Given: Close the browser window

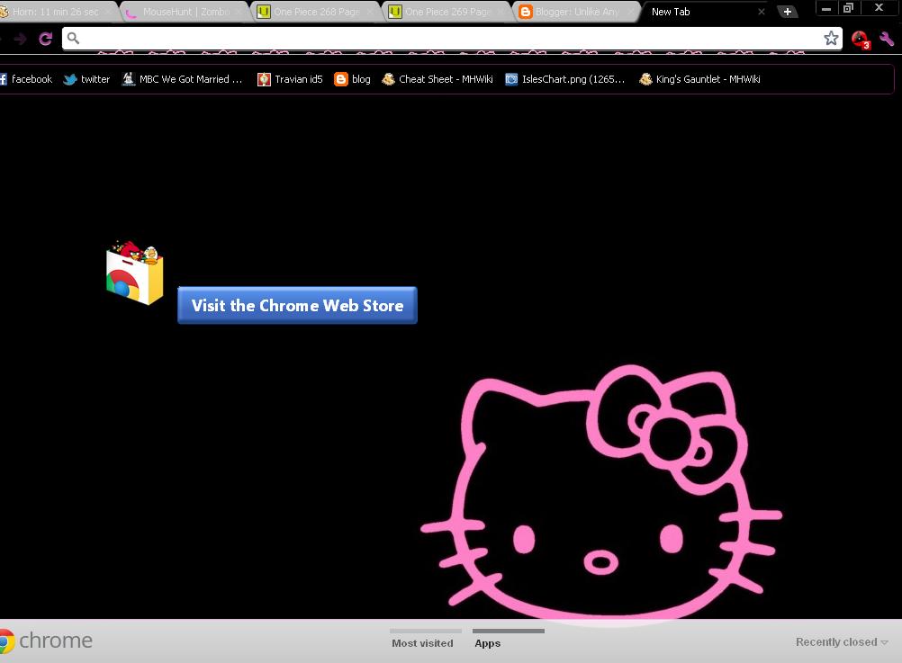Looking at the screenshot, I should (879, 8).
